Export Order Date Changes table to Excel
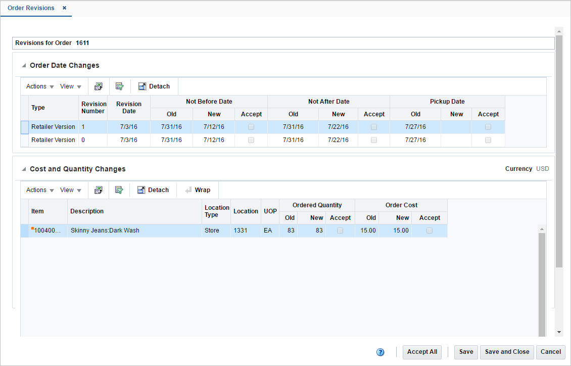The height and width of the screenshot is (366, 571). (99, 86)
